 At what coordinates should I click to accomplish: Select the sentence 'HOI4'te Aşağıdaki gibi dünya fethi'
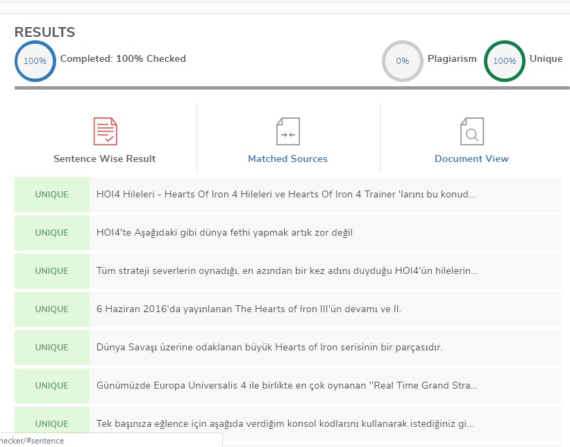pos(224,233)
